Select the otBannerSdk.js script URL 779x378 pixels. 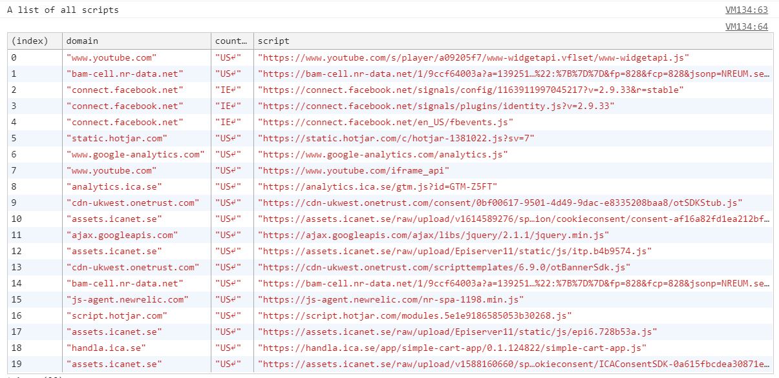444,267
